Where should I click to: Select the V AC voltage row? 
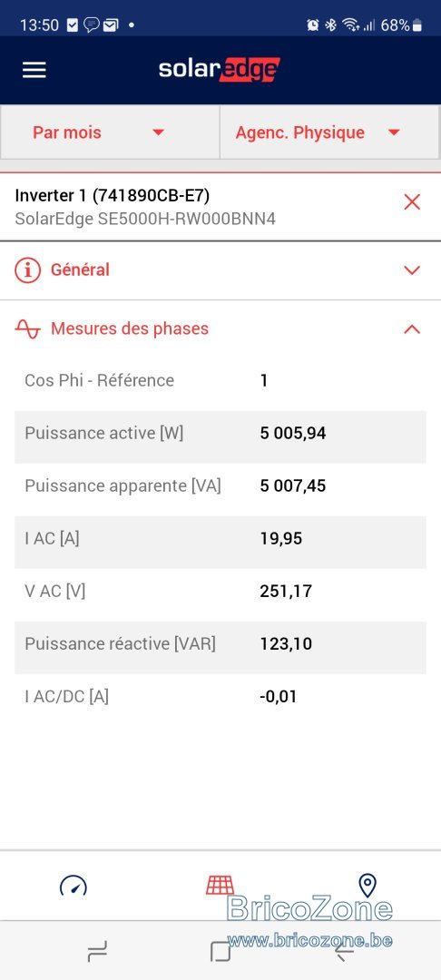pyautogui.click(x=220, y=591)
